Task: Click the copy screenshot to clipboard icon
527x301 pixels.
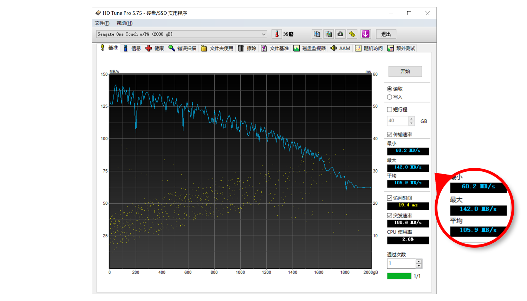Action: (x=328, y=34)
